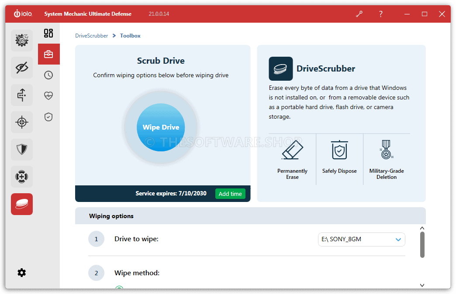Open the settings gear at sidebar bottom
Screen dimensions: 456x294
click(x=22, y=273)
